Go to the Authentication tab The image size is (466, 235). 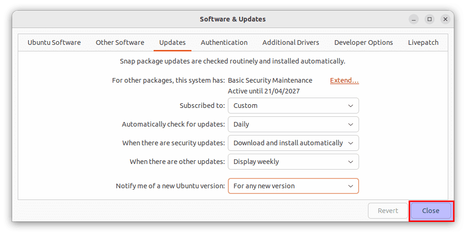tap(224, 43)
